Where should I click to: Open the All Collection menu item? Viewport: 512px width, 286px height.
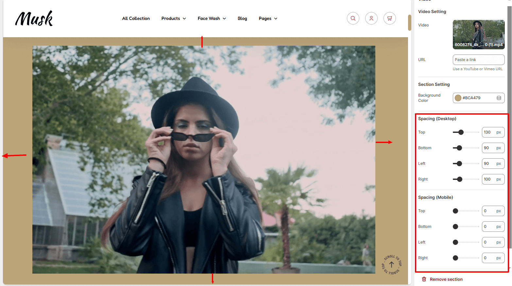[136, 19]
